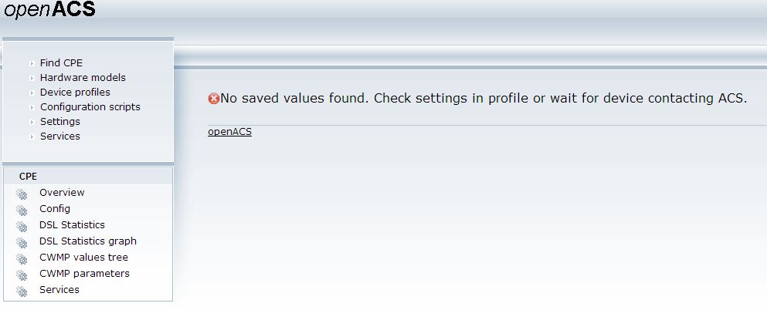The image size is (767, 310).
Task: Click the gear icon beside CPE Services
Action: pyautogui.click(x=22, y=291)
